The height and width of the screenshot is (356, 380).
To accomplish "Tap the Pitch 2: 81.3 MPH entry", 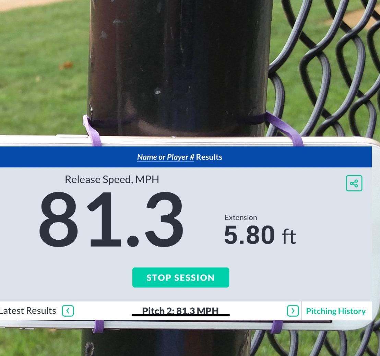I will point(180,310).
